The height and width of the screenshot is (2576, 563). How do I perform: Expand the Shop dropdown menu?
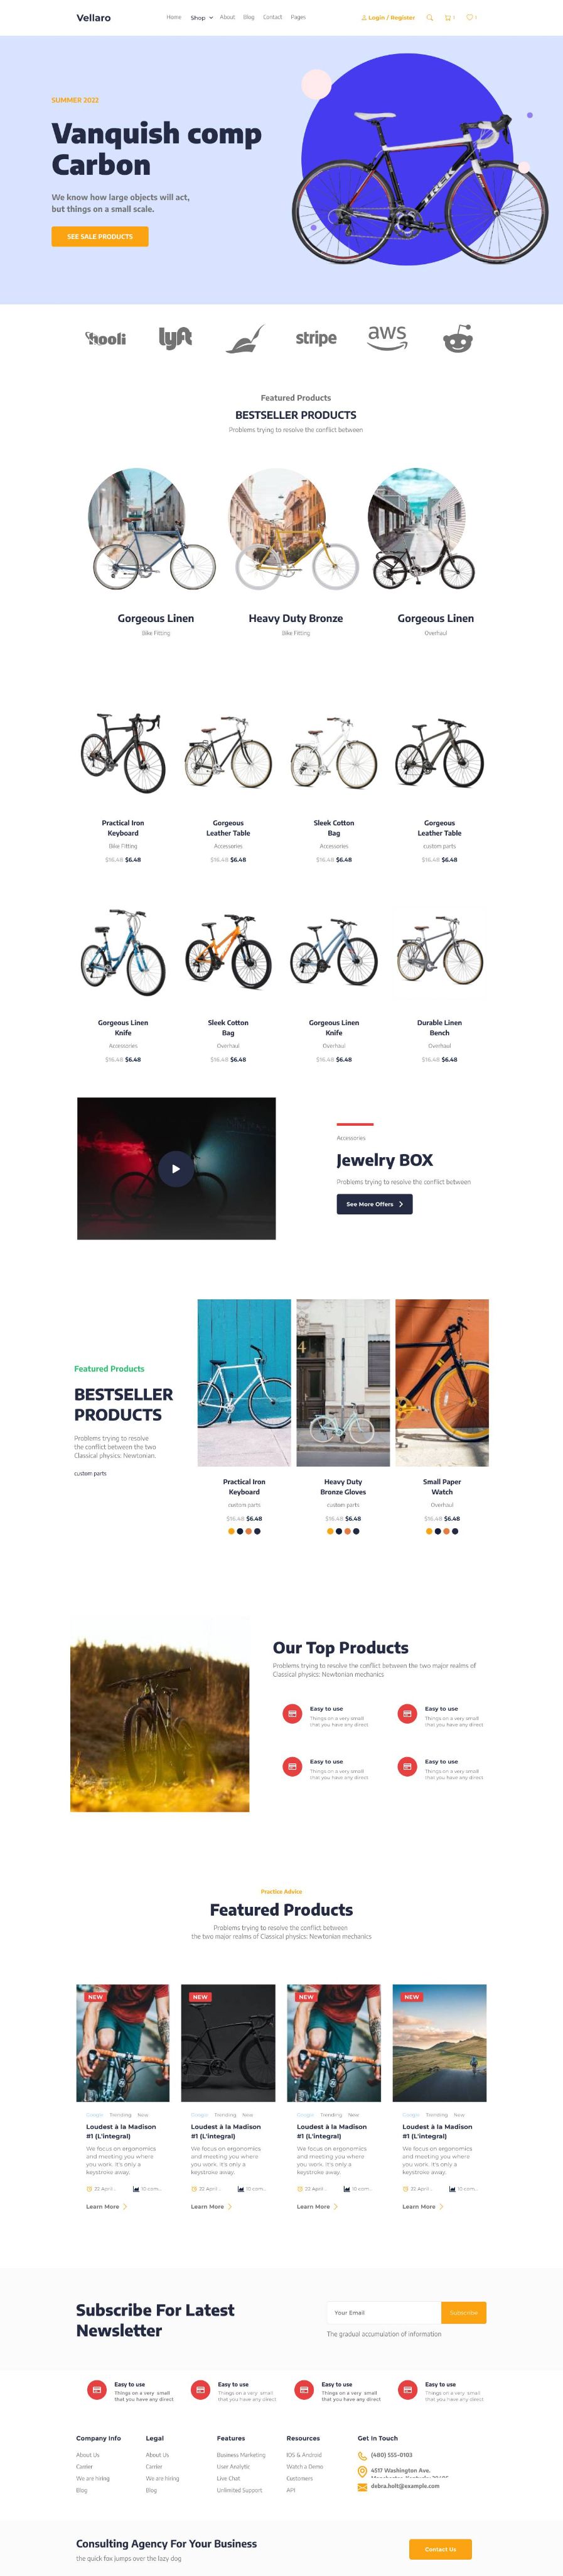(201, 17)
